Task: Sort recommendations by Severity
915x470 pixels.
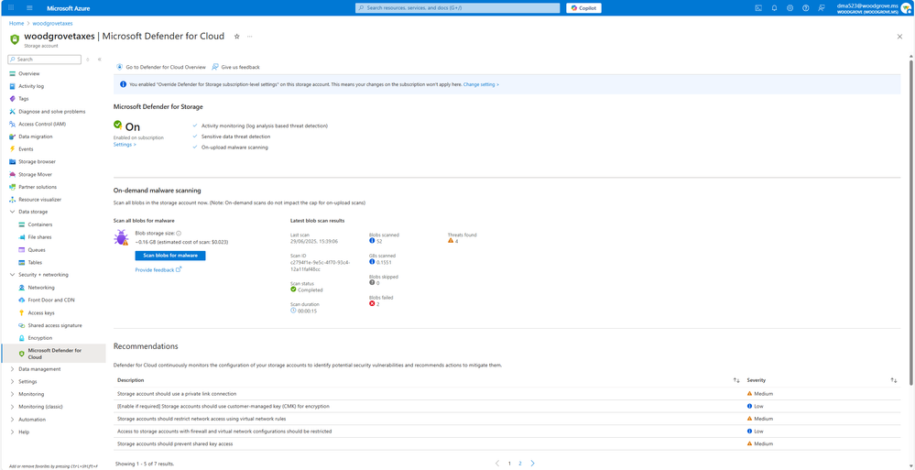Action: coord(893,380)
